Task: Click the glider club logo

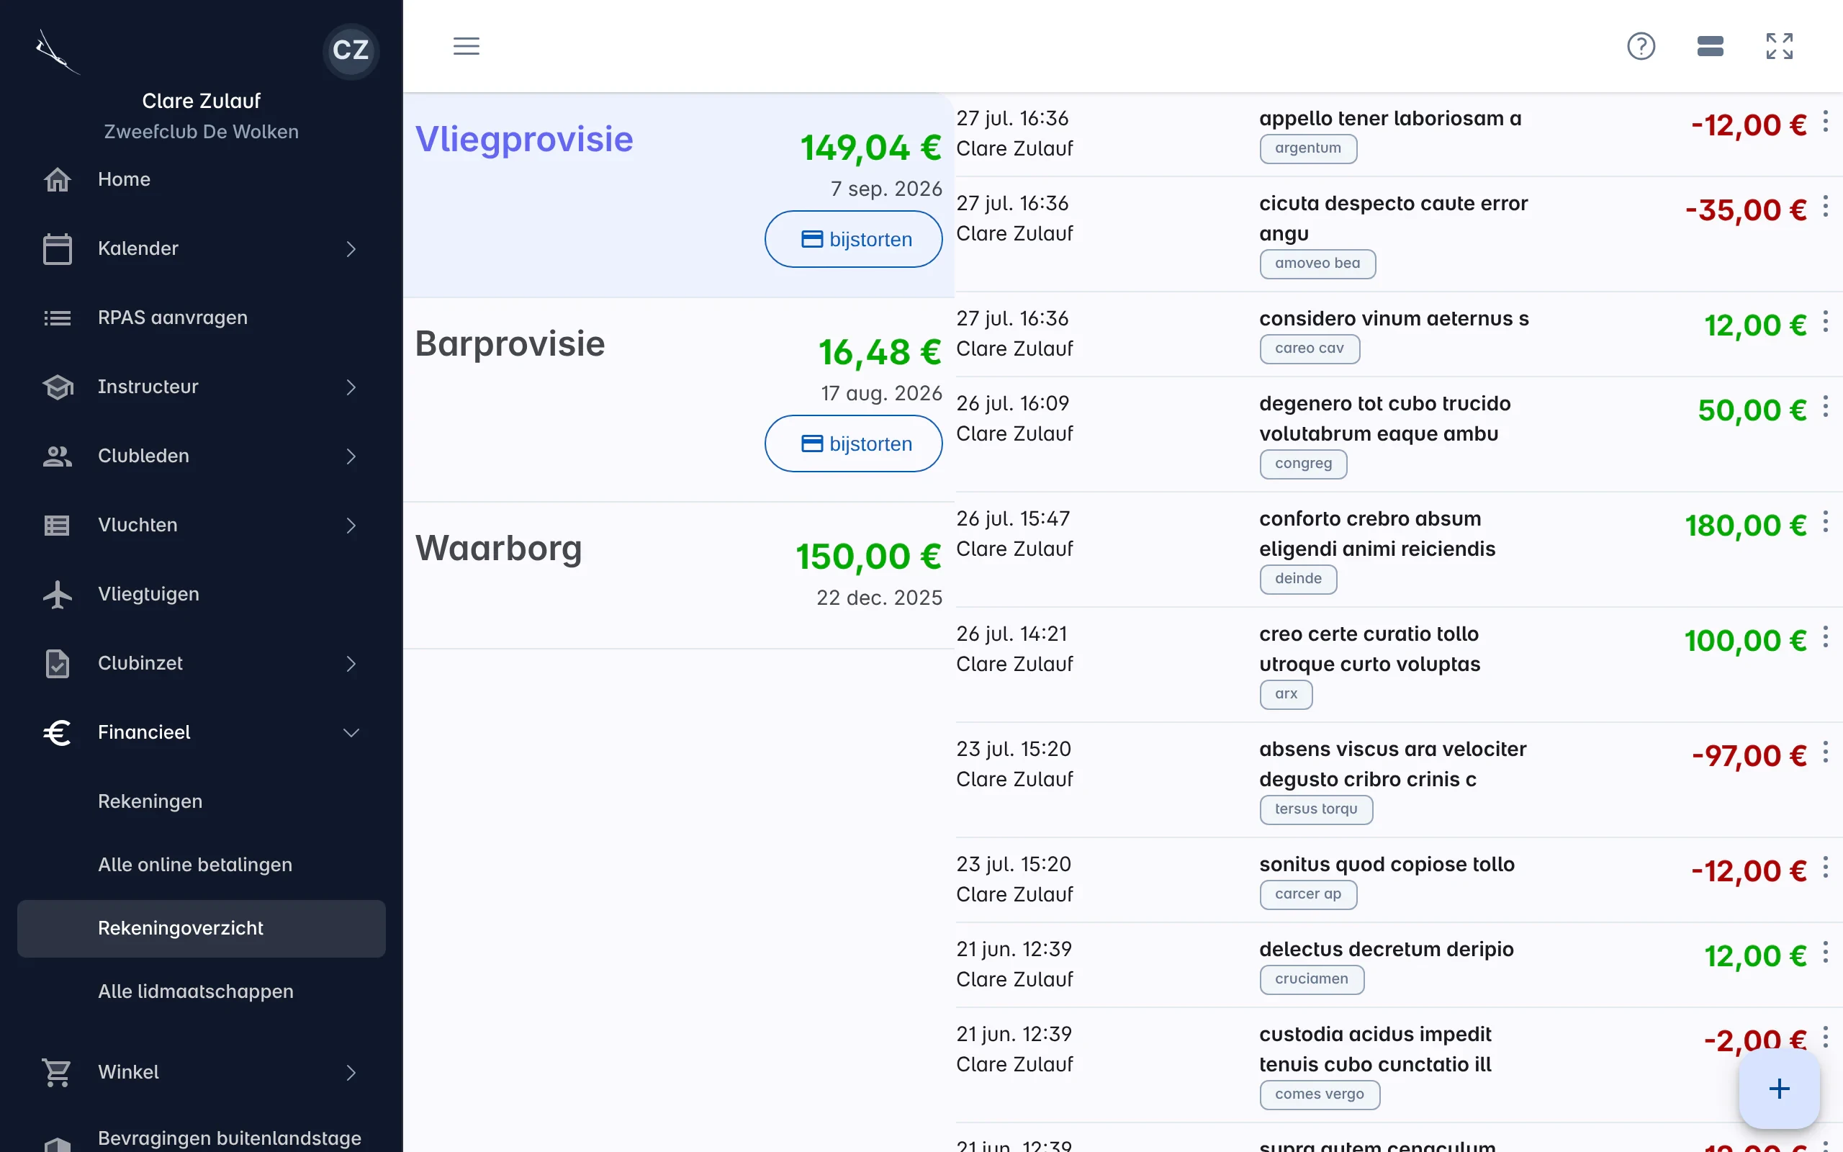Action: tap(57, 52)
